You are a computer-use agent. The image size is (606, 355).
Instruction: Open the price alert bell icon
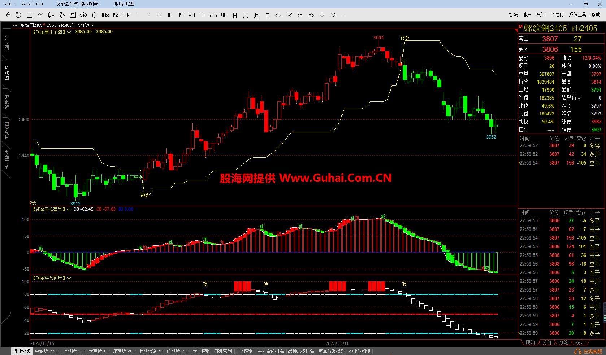[x=94, y=15]
